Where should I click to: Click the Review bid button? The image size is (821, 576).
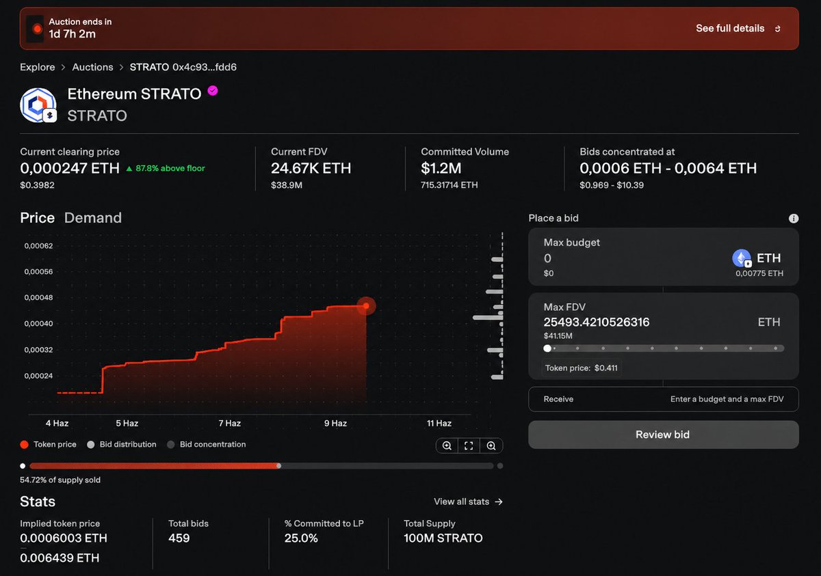click(x=664, y=435)
